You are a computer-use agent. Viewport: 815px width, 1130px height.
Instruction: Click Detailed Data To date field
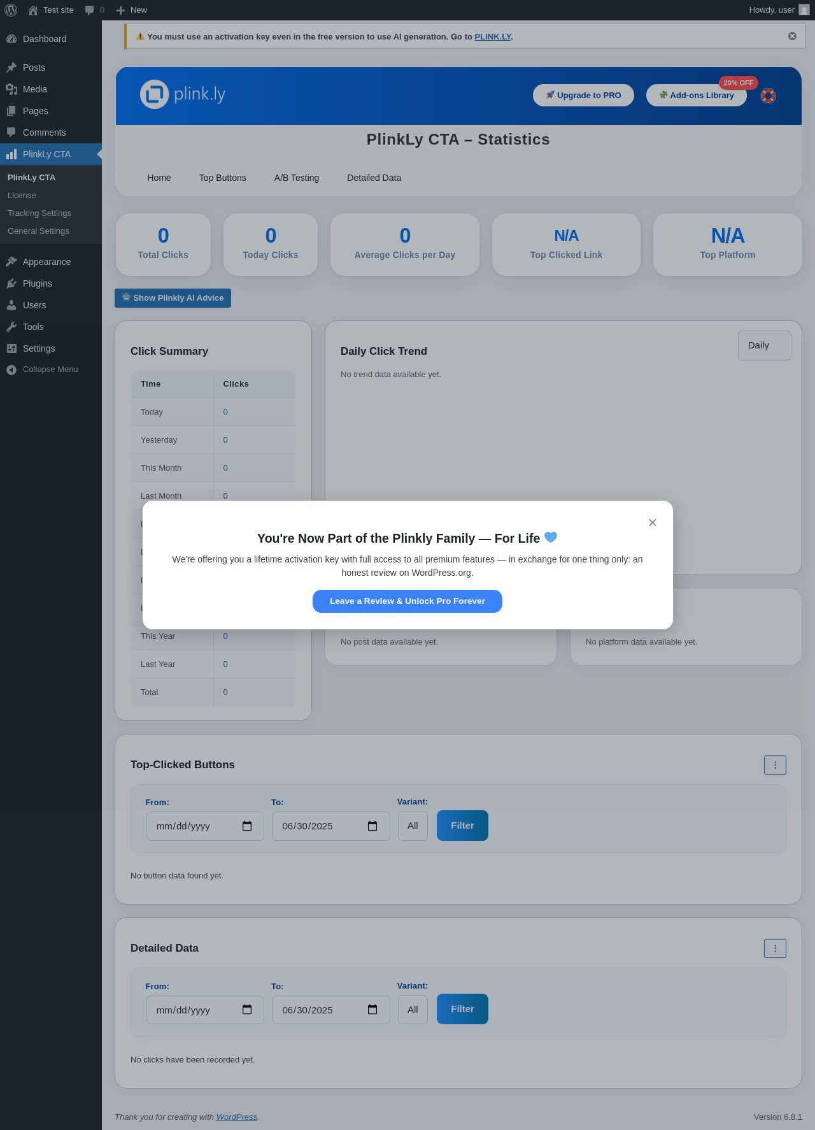point(331,1010)
